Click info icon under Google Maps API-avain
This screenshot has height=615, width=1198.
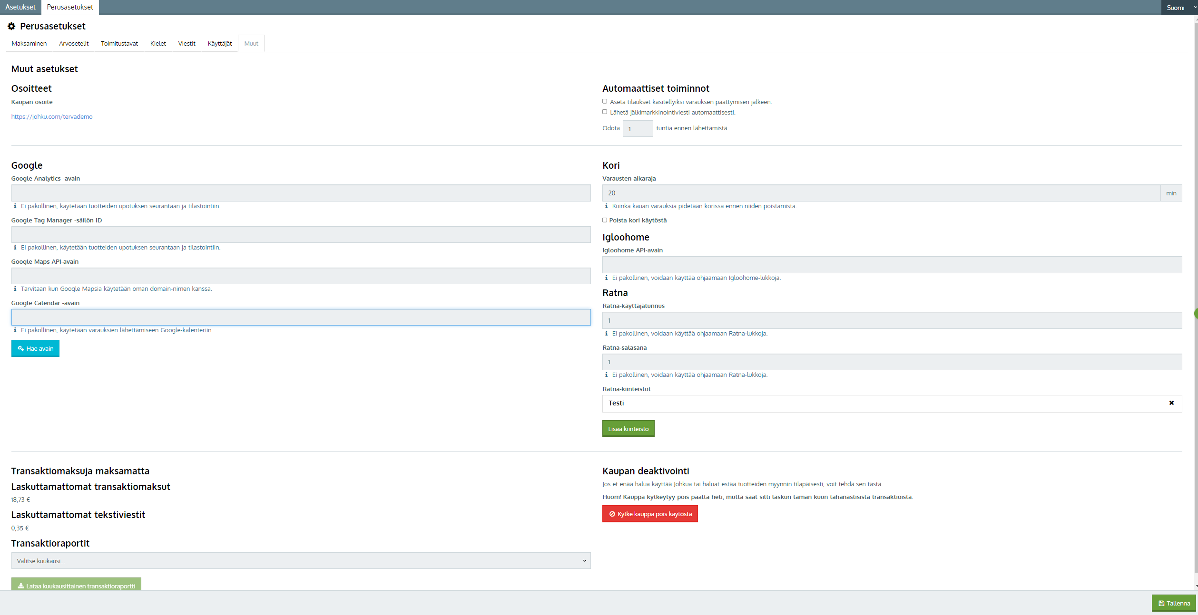tap(15, 289)
